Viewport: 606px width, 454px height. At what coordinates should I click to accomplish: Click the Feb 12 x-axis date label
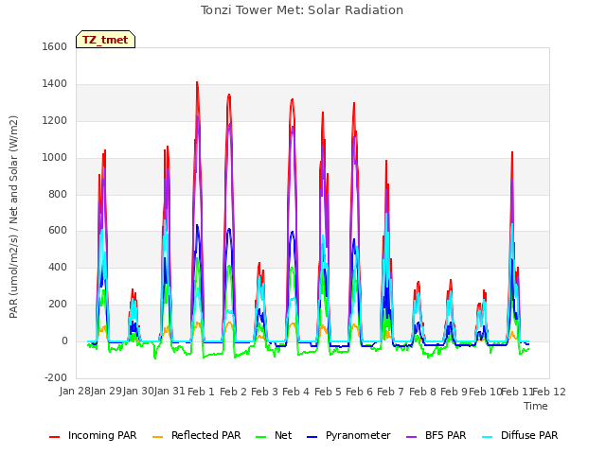pyautogui.click(x=549, y=392)
